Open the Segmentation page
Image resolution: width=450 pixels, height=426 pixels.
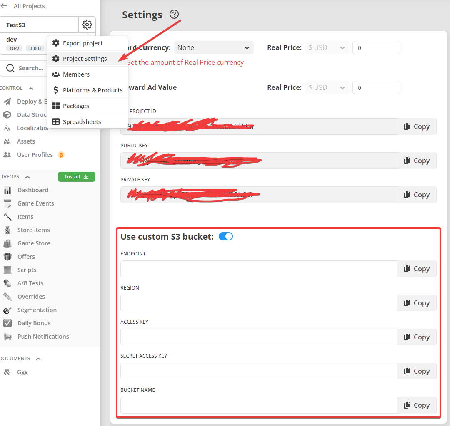click(x=37, y=310)
